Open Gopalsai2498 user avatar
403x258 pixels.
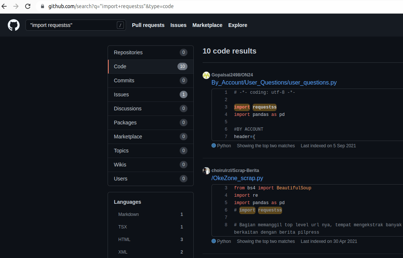206,75
